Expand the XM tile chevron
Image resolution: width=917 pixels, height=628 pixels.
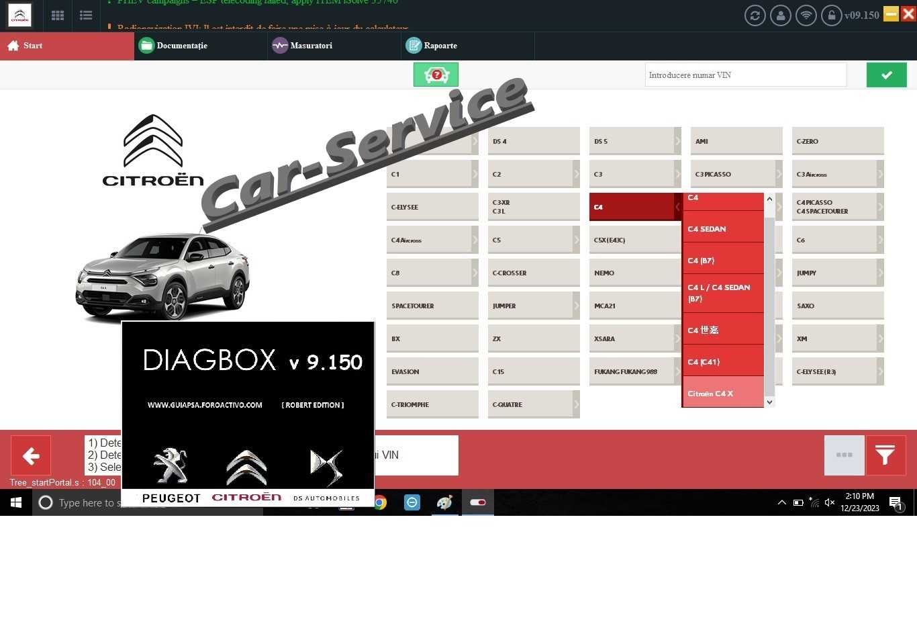click(880, 339)
